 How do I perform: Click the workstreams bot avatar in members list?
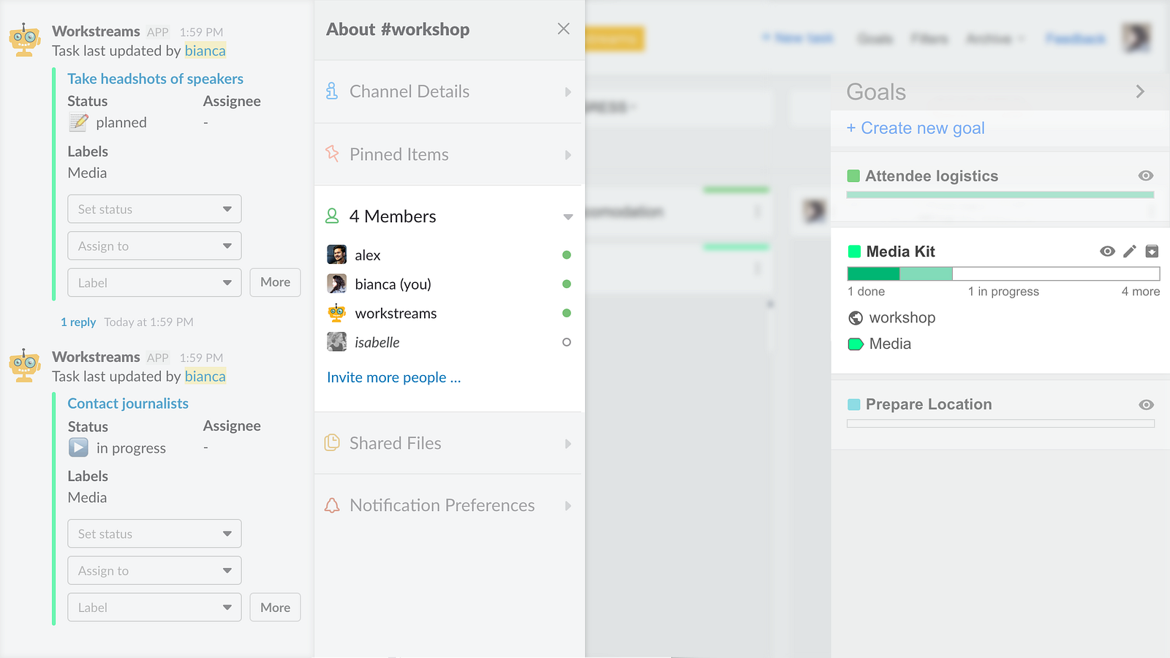point(336,313)
